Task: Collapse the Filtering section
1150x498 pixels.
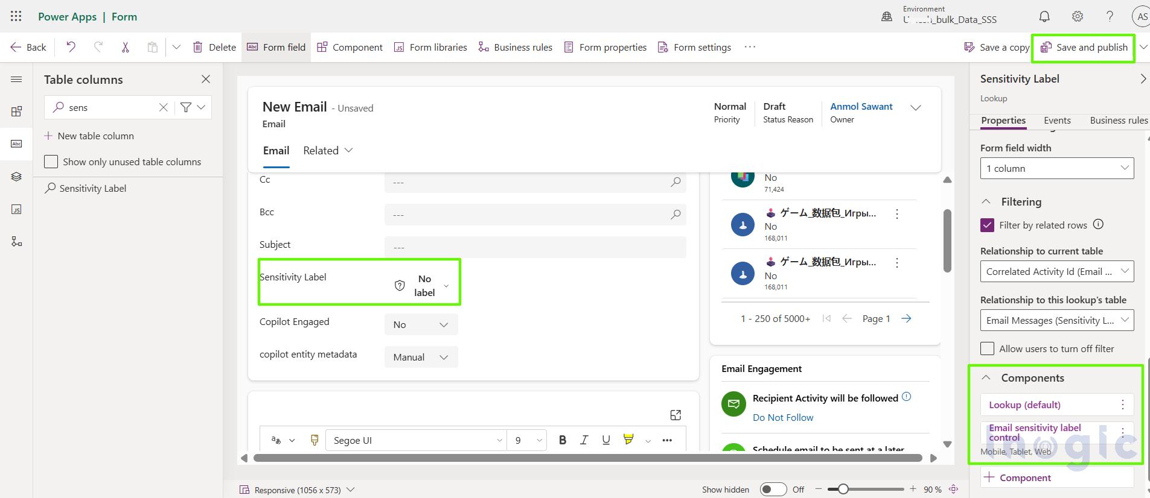Action: click(986, 201)
